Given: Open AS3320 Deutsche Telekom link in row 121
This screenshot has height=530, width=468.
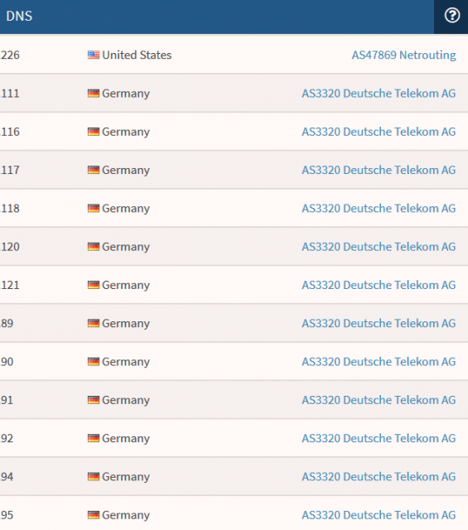Looking at the screenshot, I should coord(379,285).
